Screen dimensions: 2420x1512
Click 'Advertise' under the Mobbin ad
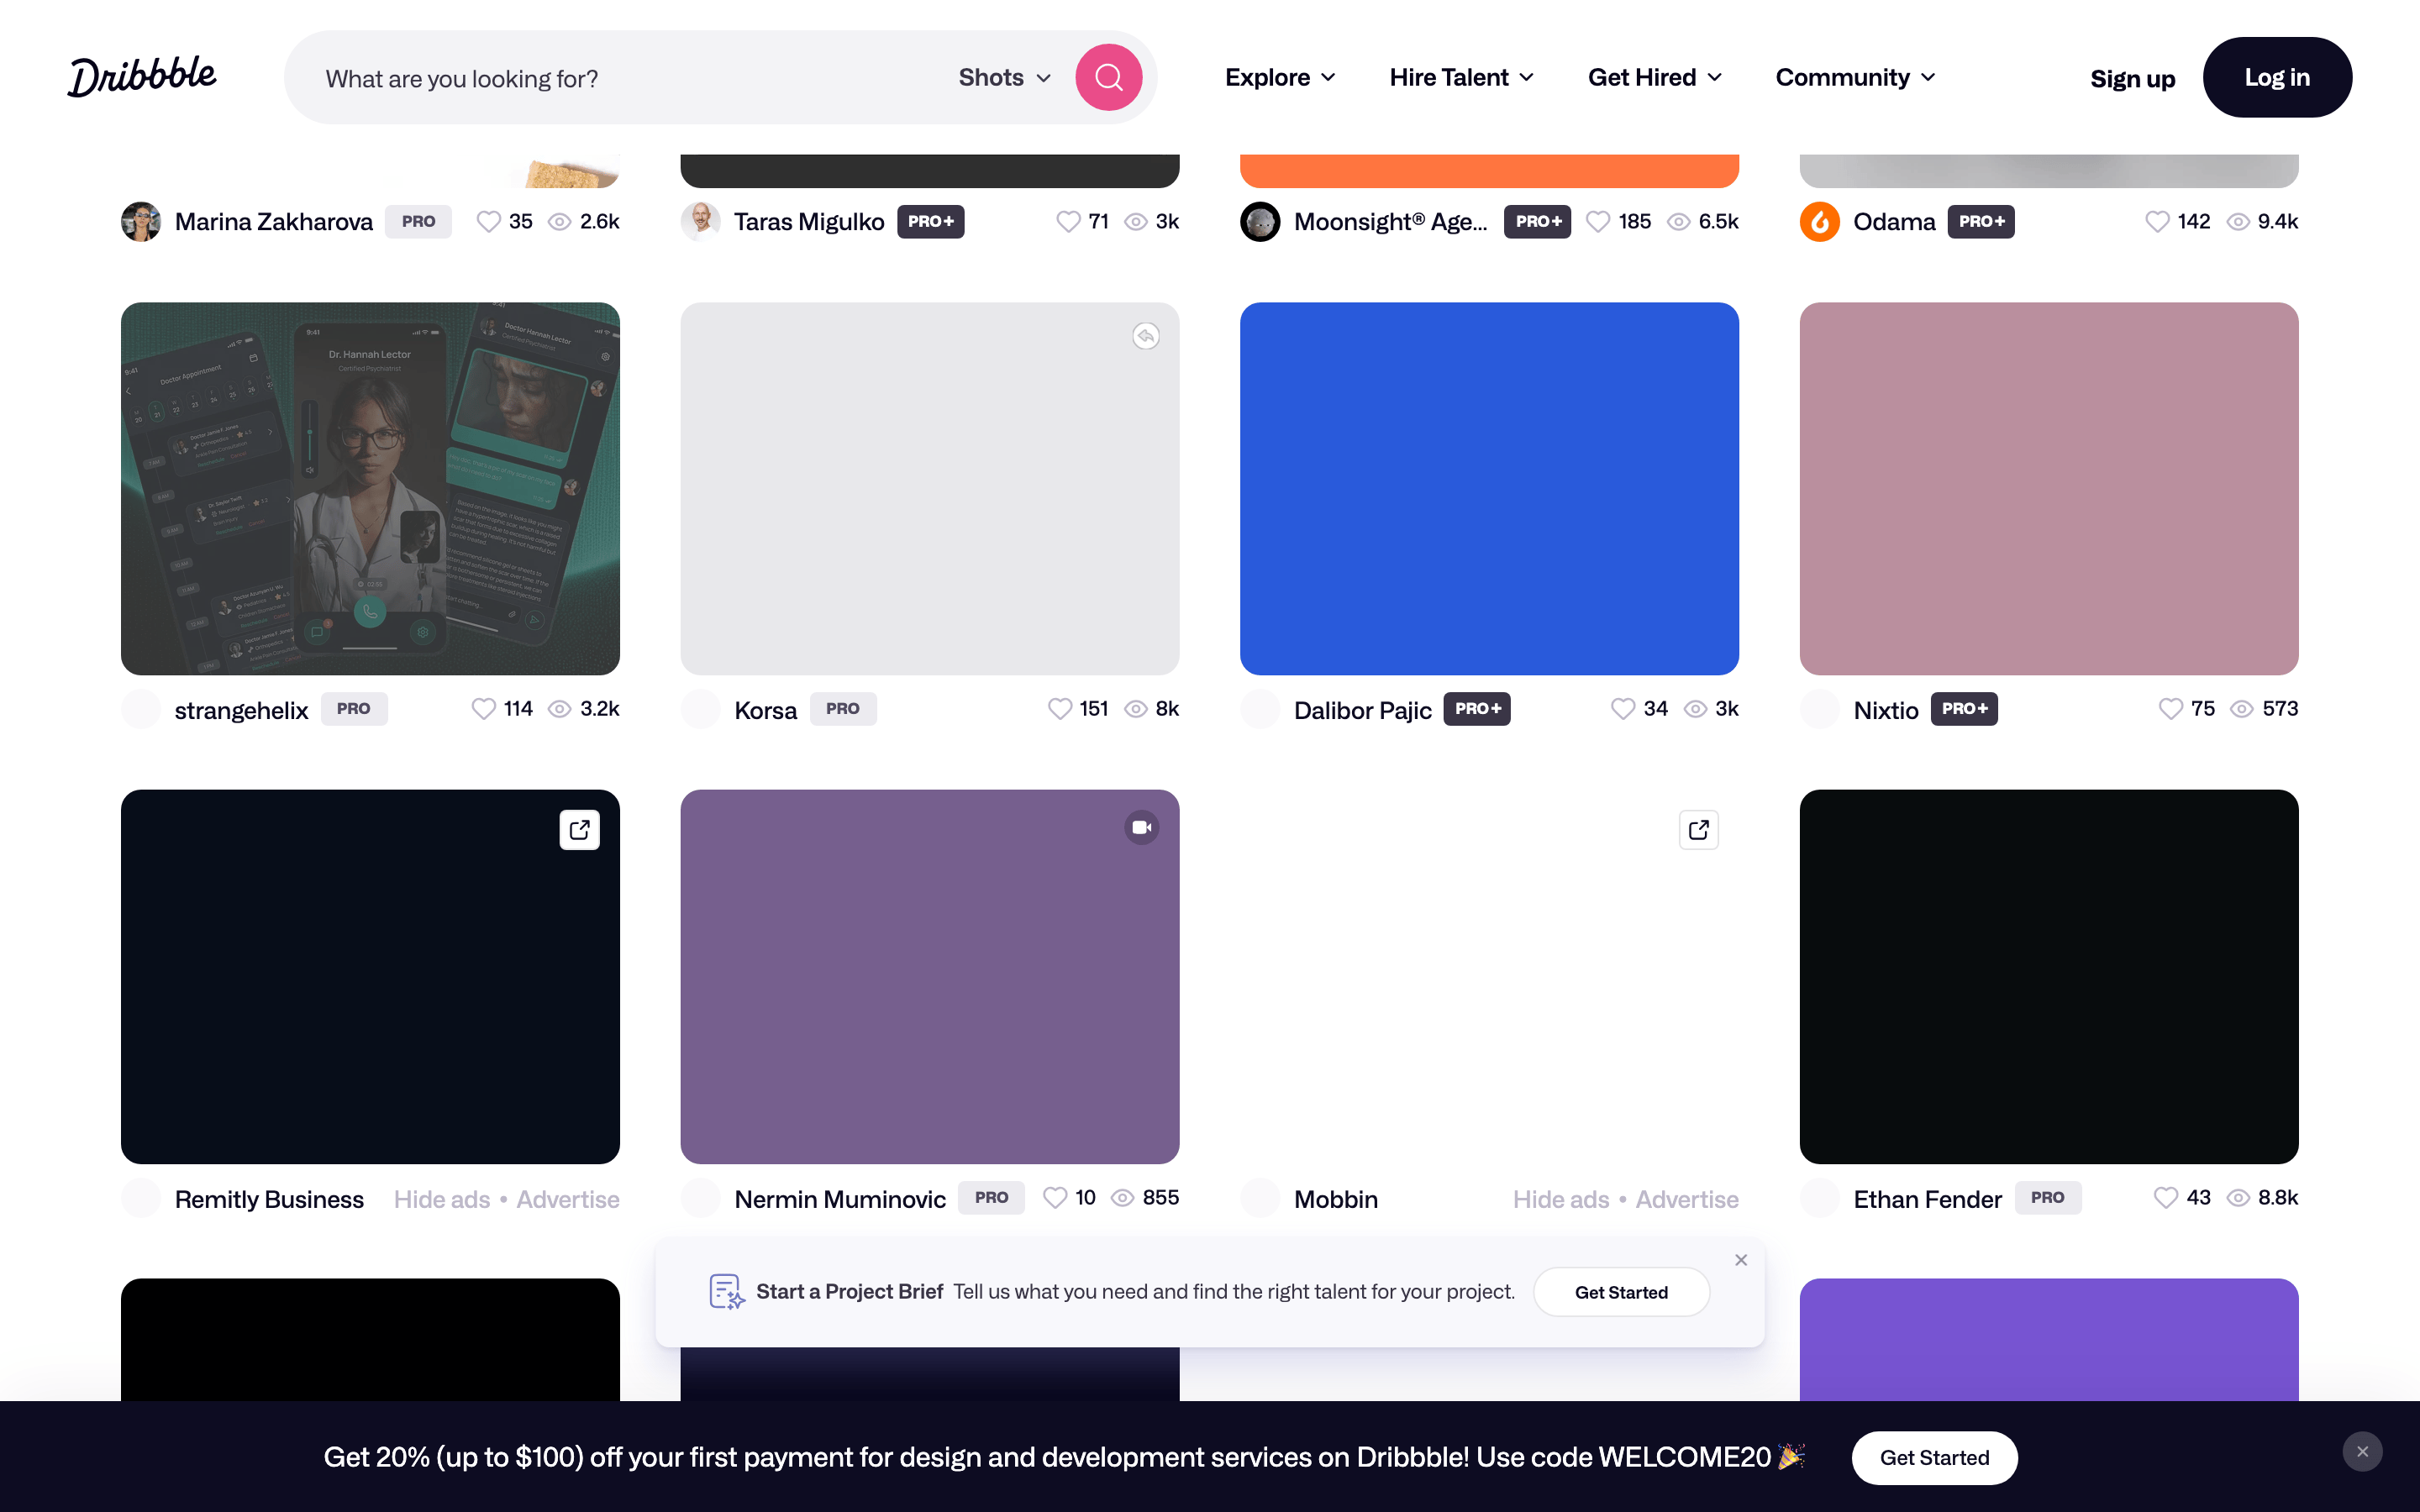coord(1687,1199)
